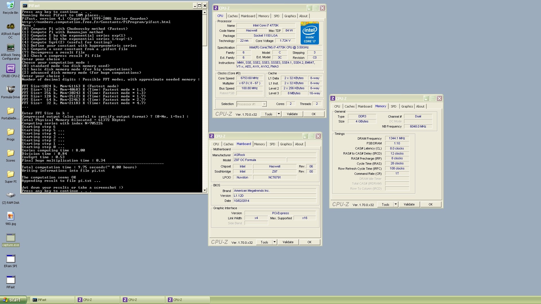
Task: Open SPD tab in CPU window
Action: [277, 16]
